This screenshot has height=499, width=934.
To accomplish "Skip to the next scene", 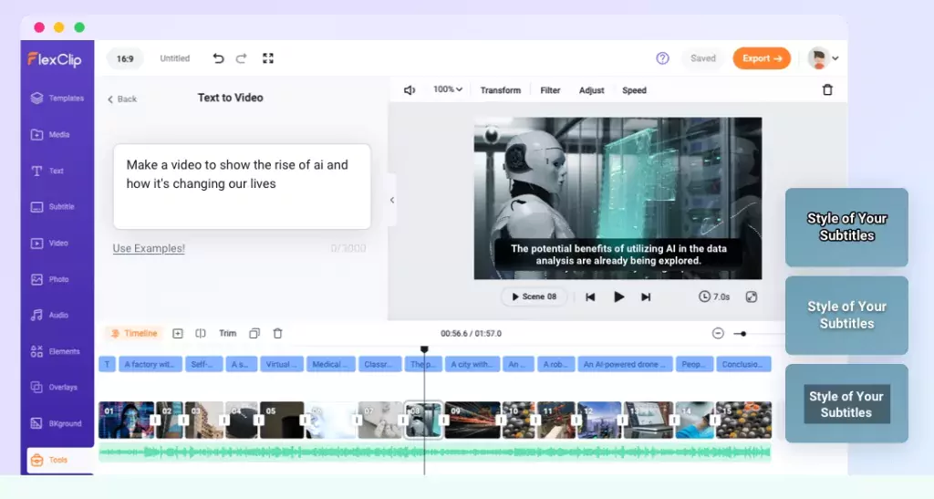I will (646, 297).
